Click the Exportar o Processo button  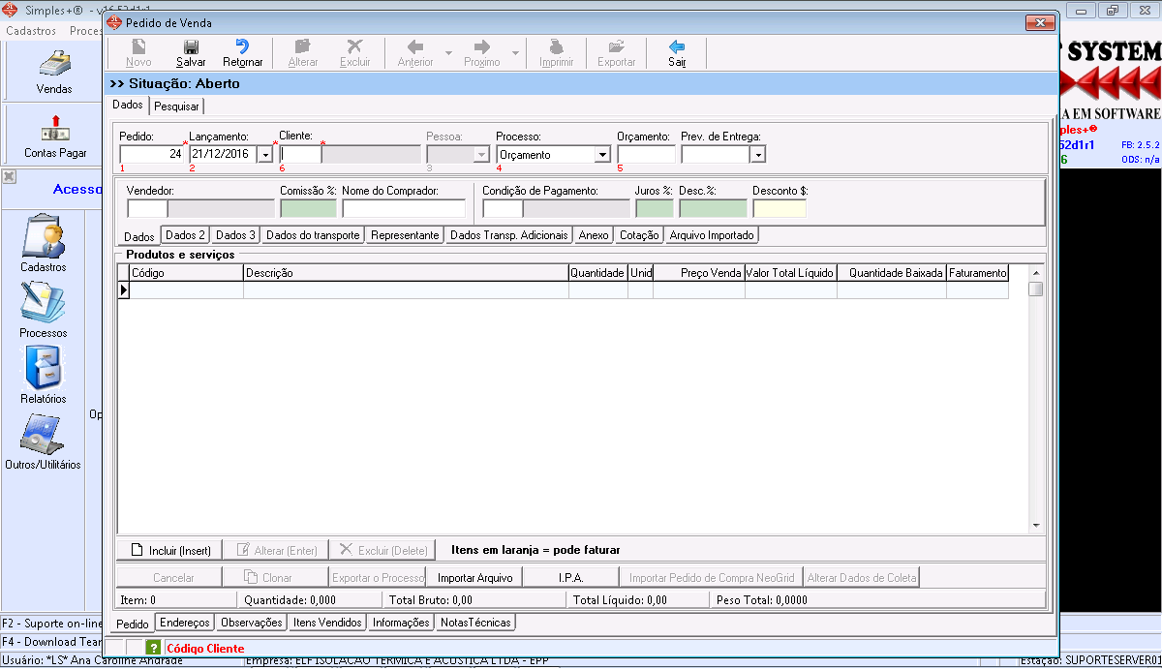coord(378,577)
